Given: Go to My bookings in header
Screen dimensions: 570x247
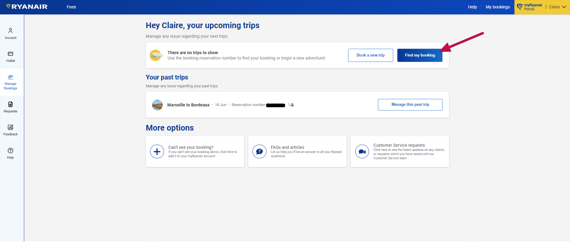Looking at the screenshot, I should coord(498,7).
